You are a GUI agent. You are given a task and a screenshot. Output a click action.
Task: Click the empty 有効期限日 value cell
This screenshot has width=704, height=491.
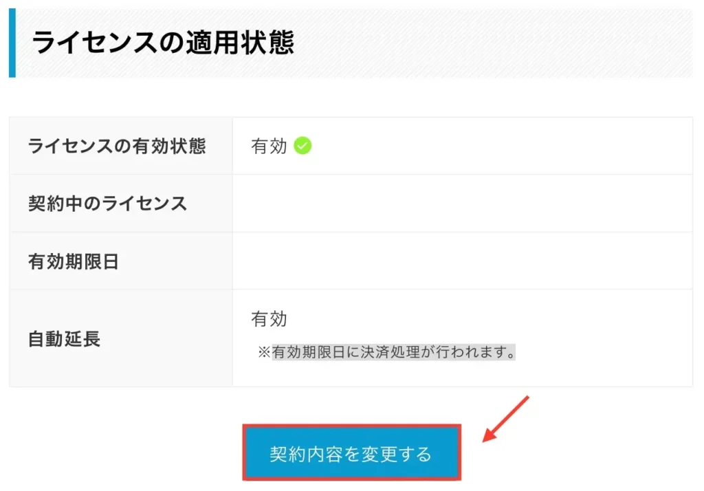462,261
